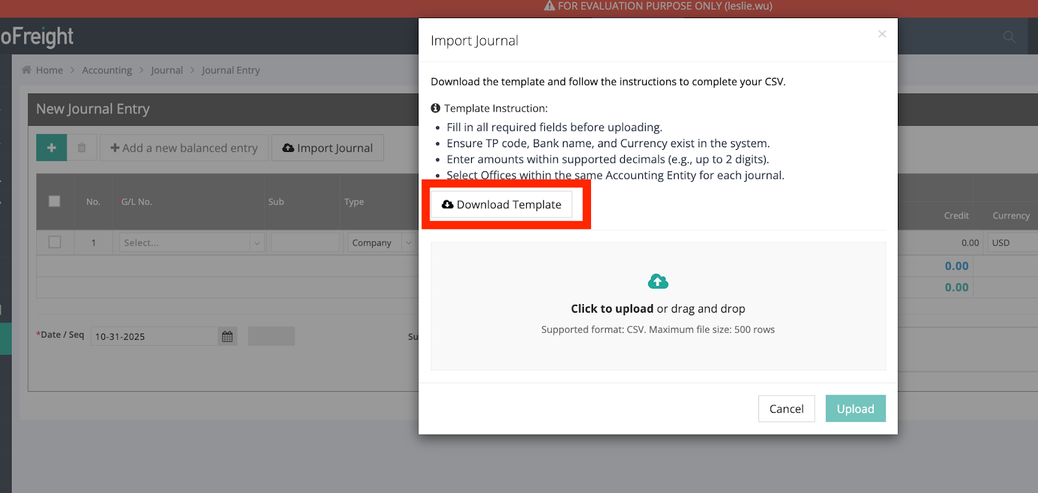This screenshot has width=1038, height=493.
Task: Click Add a new balanced entry
Action: click(184, 148)
